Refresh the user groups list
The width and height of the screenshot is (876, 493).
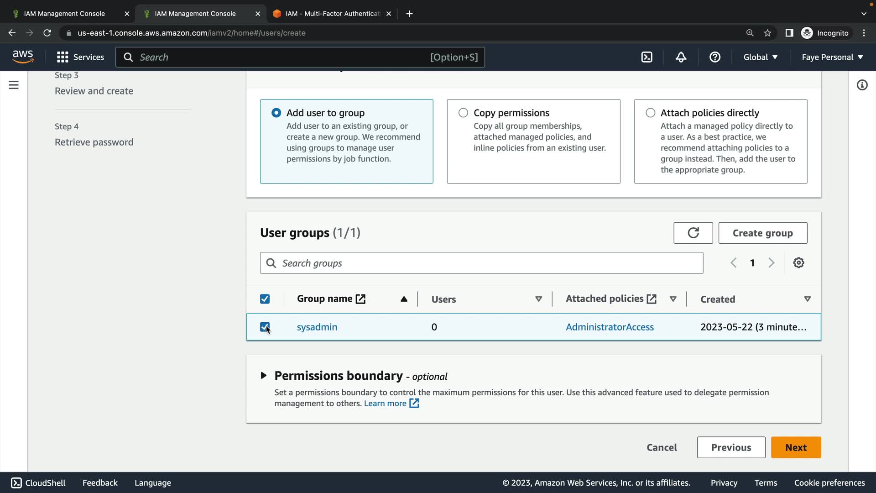[x=693, y=233]
